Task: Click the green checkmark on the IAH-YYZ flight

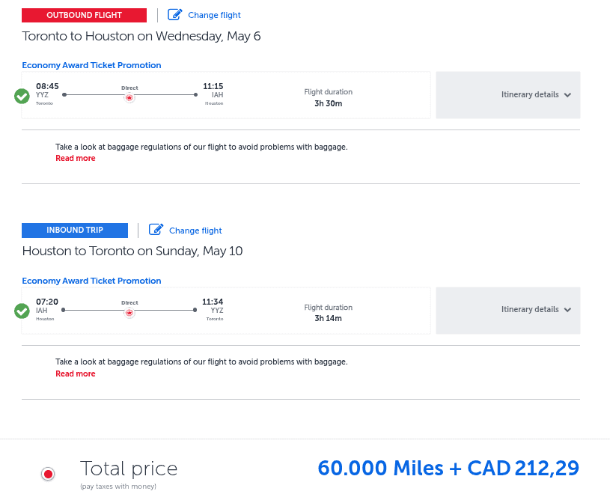Action: coord(22,311)
